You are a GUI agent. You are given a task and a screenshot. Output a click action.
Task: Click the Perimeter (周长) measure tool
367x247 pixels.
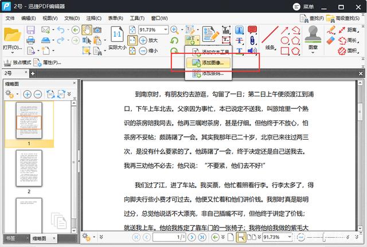coord(349,41)
